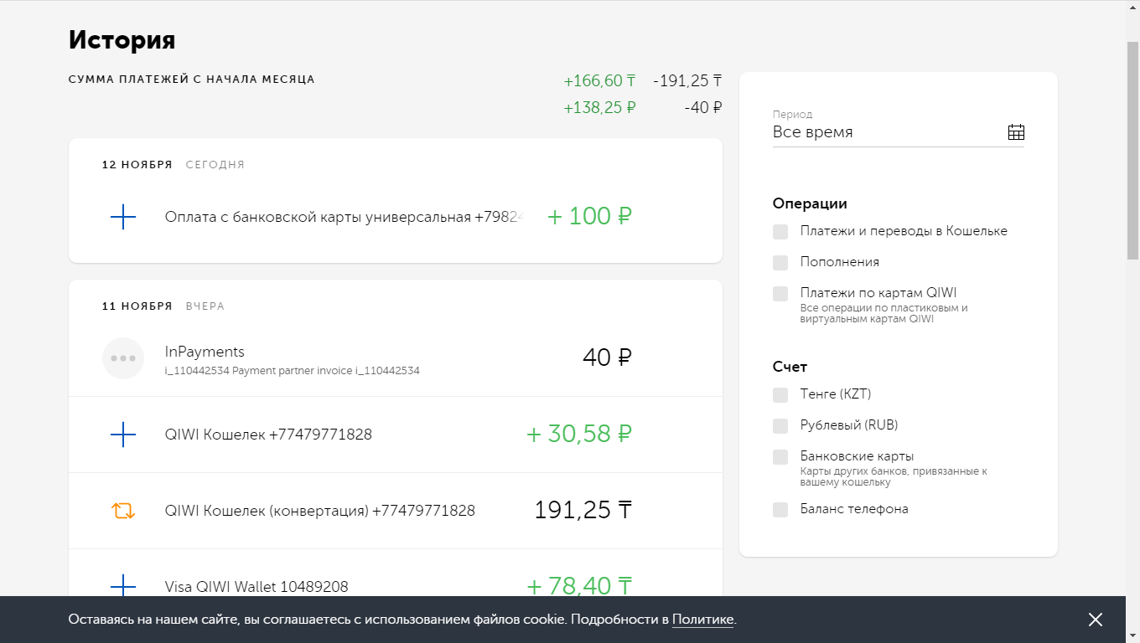Click the + 78,40 ₸ amount
This screenshot has width=1140, height=643.
[x=579, y=585]
